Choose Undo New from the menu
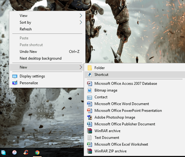 point(47,52)
